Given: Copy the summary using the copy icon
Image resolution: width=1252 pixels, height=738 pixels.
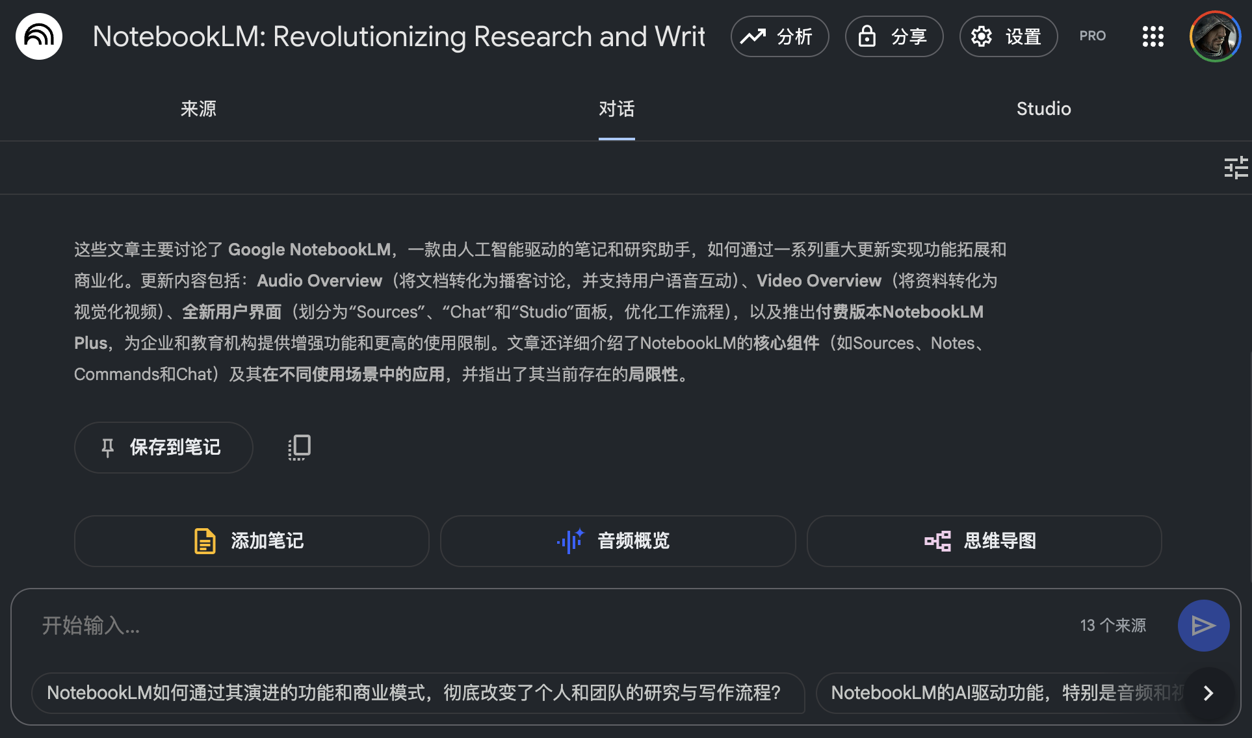Looking at the screenshot, I should 299,448.
